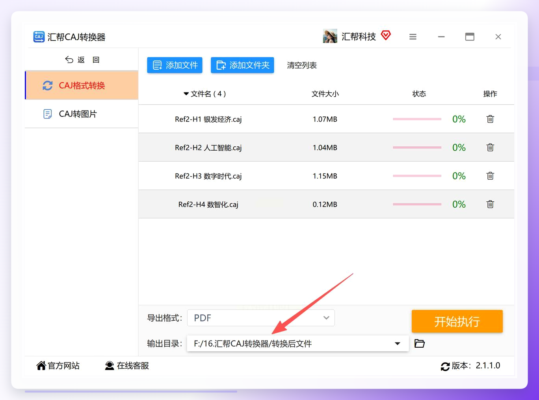
Task: Delete Ref2-H4 数智化.caj with trash icon
Action: (x=490, y=204)
